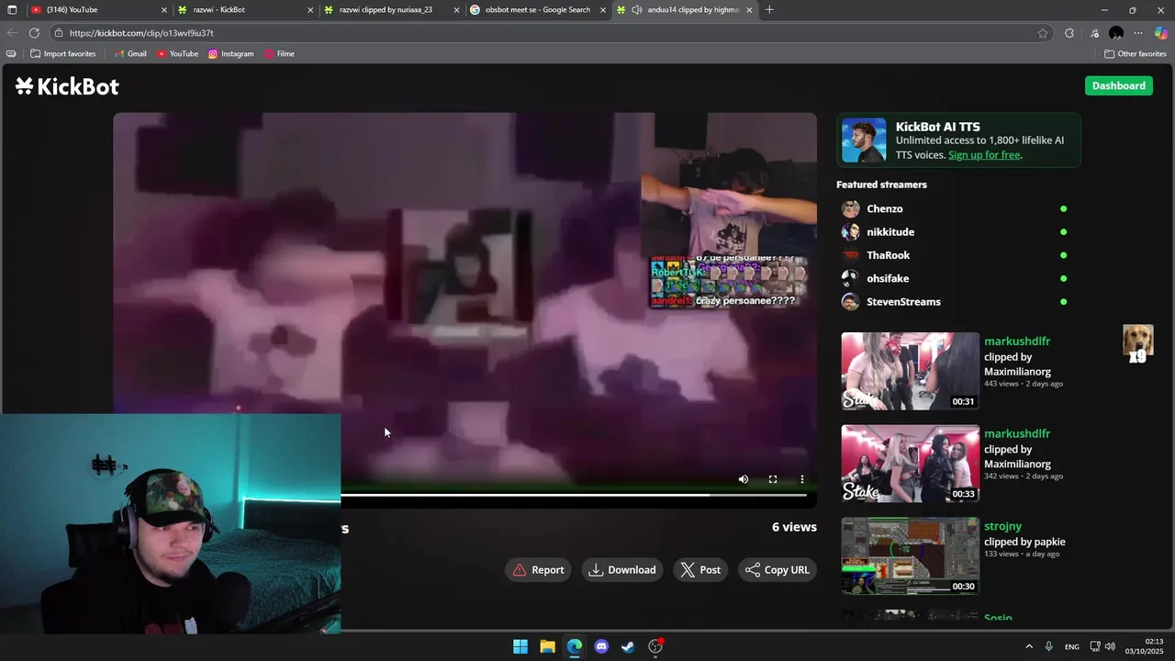The image size is (1175, 661).
Task: Open Steam from the taskbar
Action: click(628, 646)
